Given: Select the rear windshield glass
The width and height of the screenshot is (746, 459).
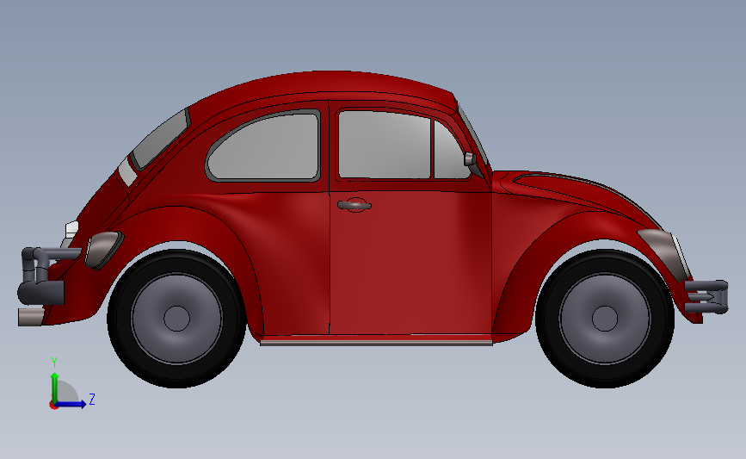Looking at the screenshot, I should [159, 140].
